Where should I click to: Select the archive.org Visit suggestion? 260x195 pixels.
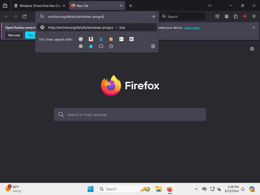[x=97, y=27]
